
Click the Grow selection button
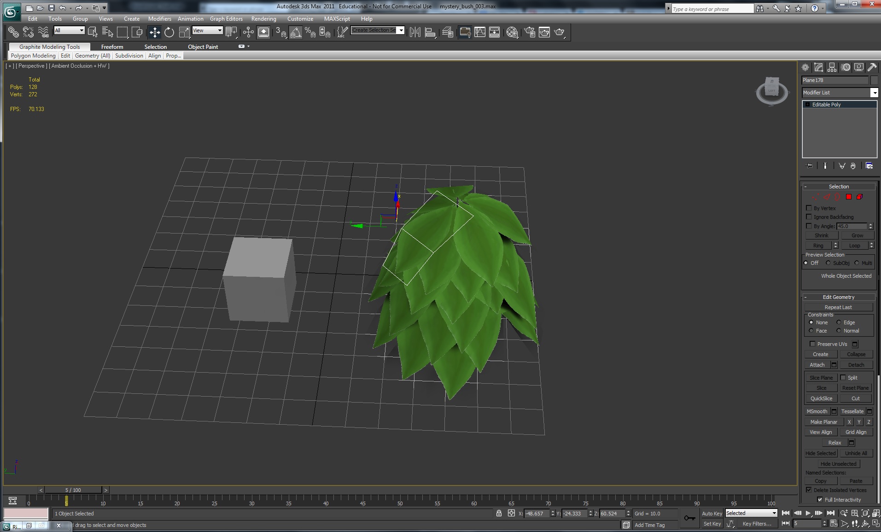point(857,235)
